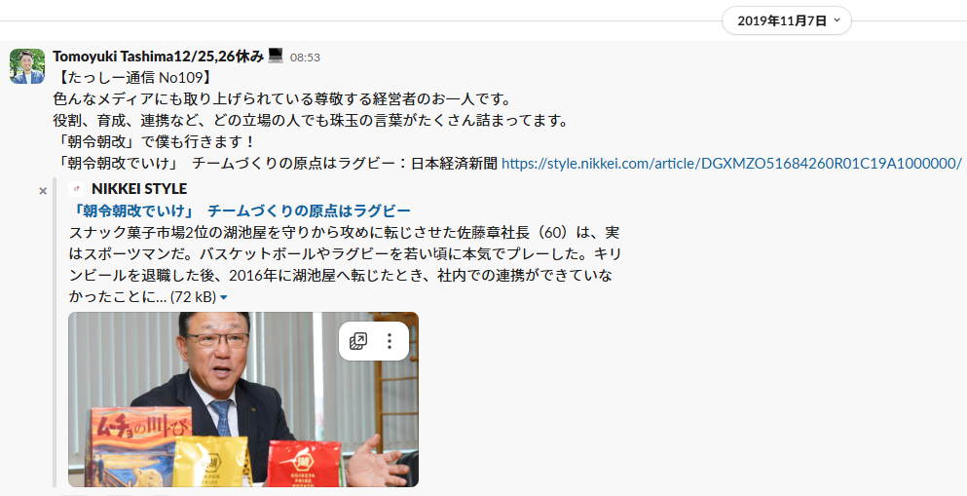The image size is (967, 496).
Task: Click the 08:53 message timestamp
Action: (305, 57)
